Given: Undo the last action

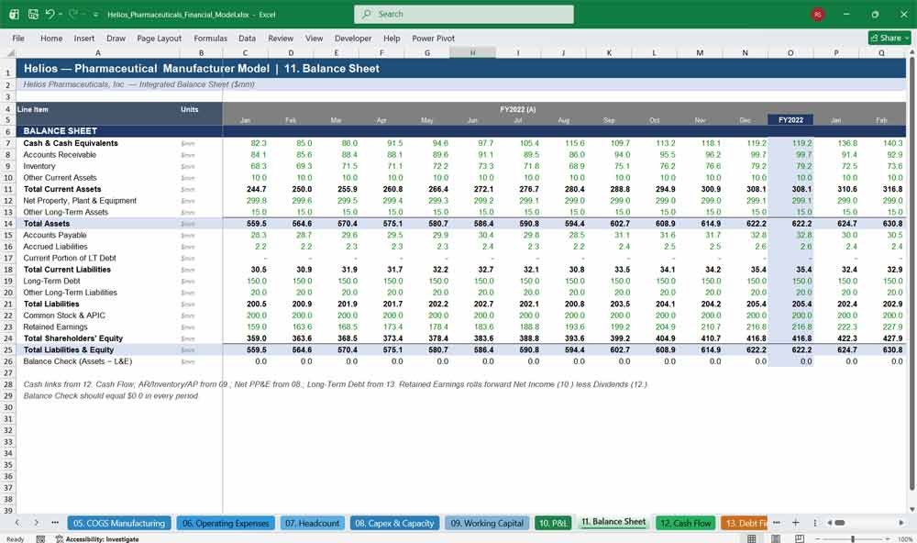Looking at the screenshot, I should coord(50,14).
